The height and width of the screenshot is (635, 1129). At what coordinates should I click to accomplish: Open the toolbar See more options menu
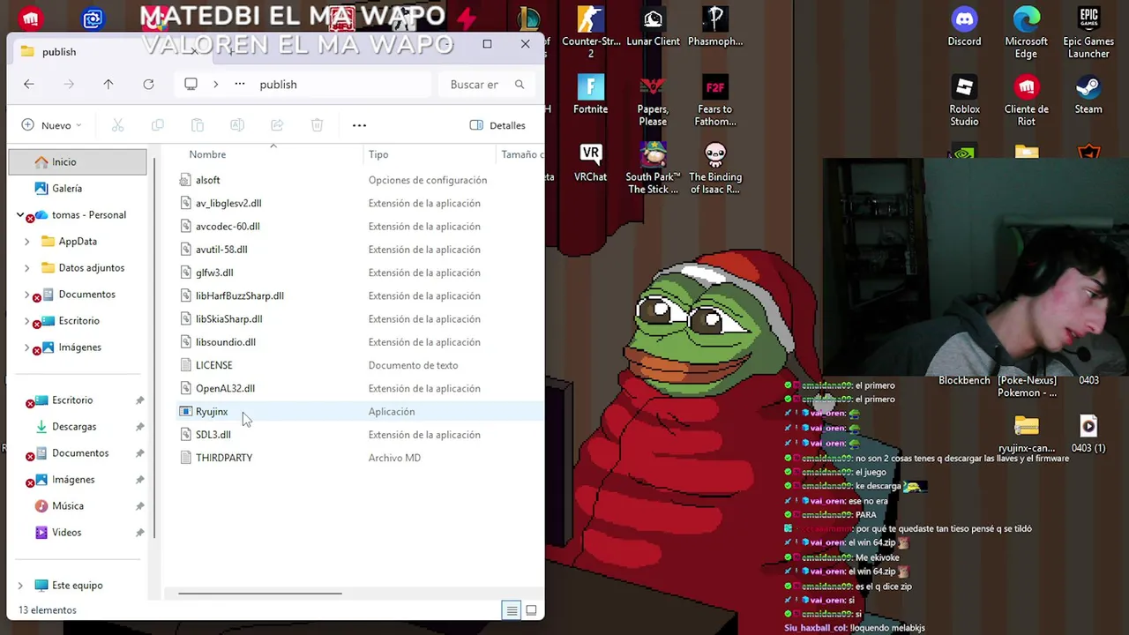(359, 125)
